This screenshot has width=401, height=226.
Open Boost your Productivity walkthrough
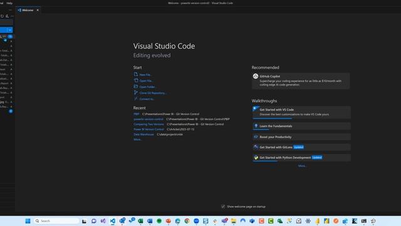pyautogui.click(x=301, y=137)
